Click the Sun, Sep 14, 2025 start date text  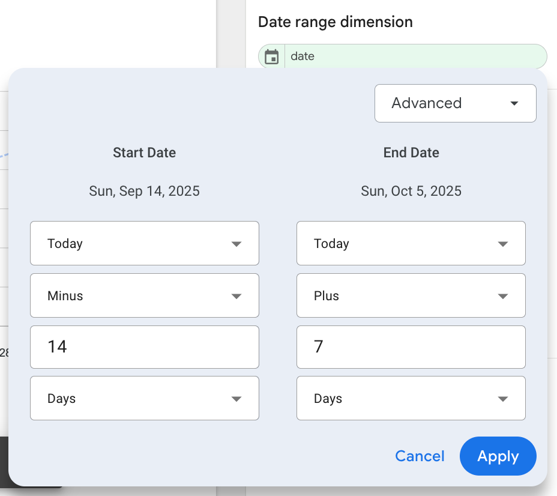pyautogui.click(x=144, y=192)
